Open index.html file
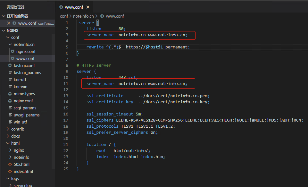The image size is (308, 187). (x=23, y=172)
